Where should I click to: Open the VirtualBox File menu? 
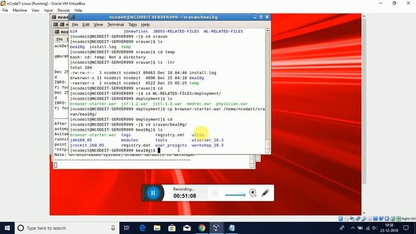tap(5, 10)
